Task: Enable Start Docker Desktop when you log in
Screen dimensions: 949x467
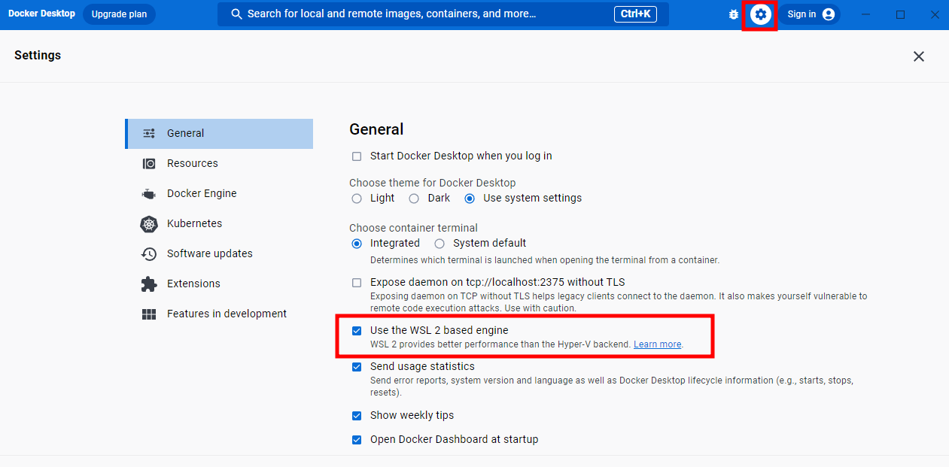Action: click(357, 156)
